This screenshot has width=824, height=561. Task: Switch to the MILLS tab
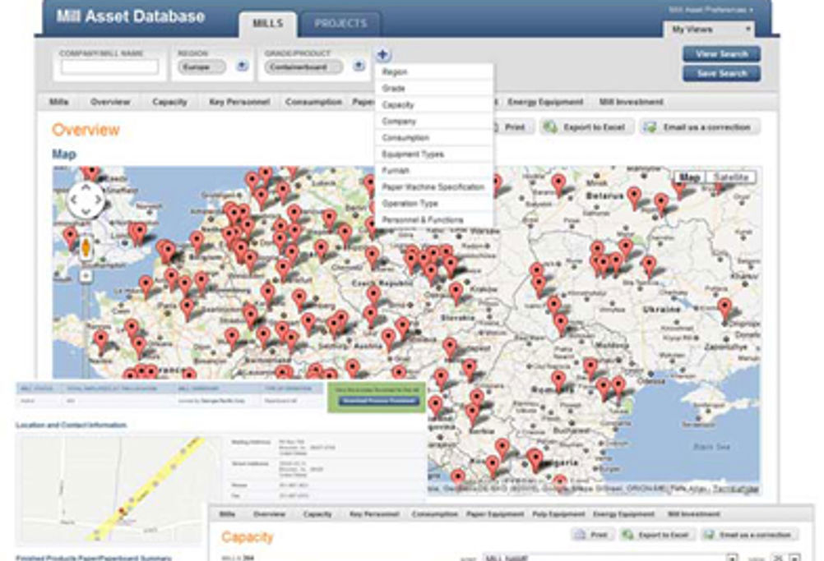coord(268,24)
